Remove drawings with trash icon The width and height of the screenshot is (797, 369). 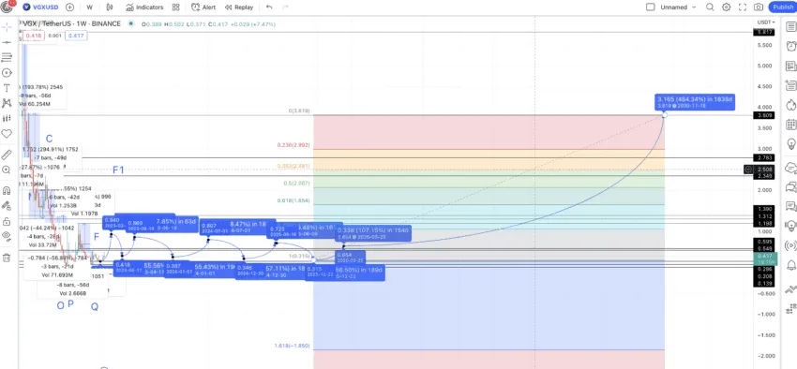[7, 258]
